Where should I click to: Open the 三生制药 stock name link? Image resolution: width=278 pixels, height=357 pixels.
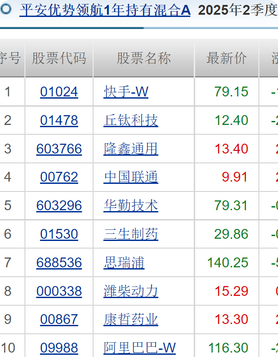click(x=131, y=234)
